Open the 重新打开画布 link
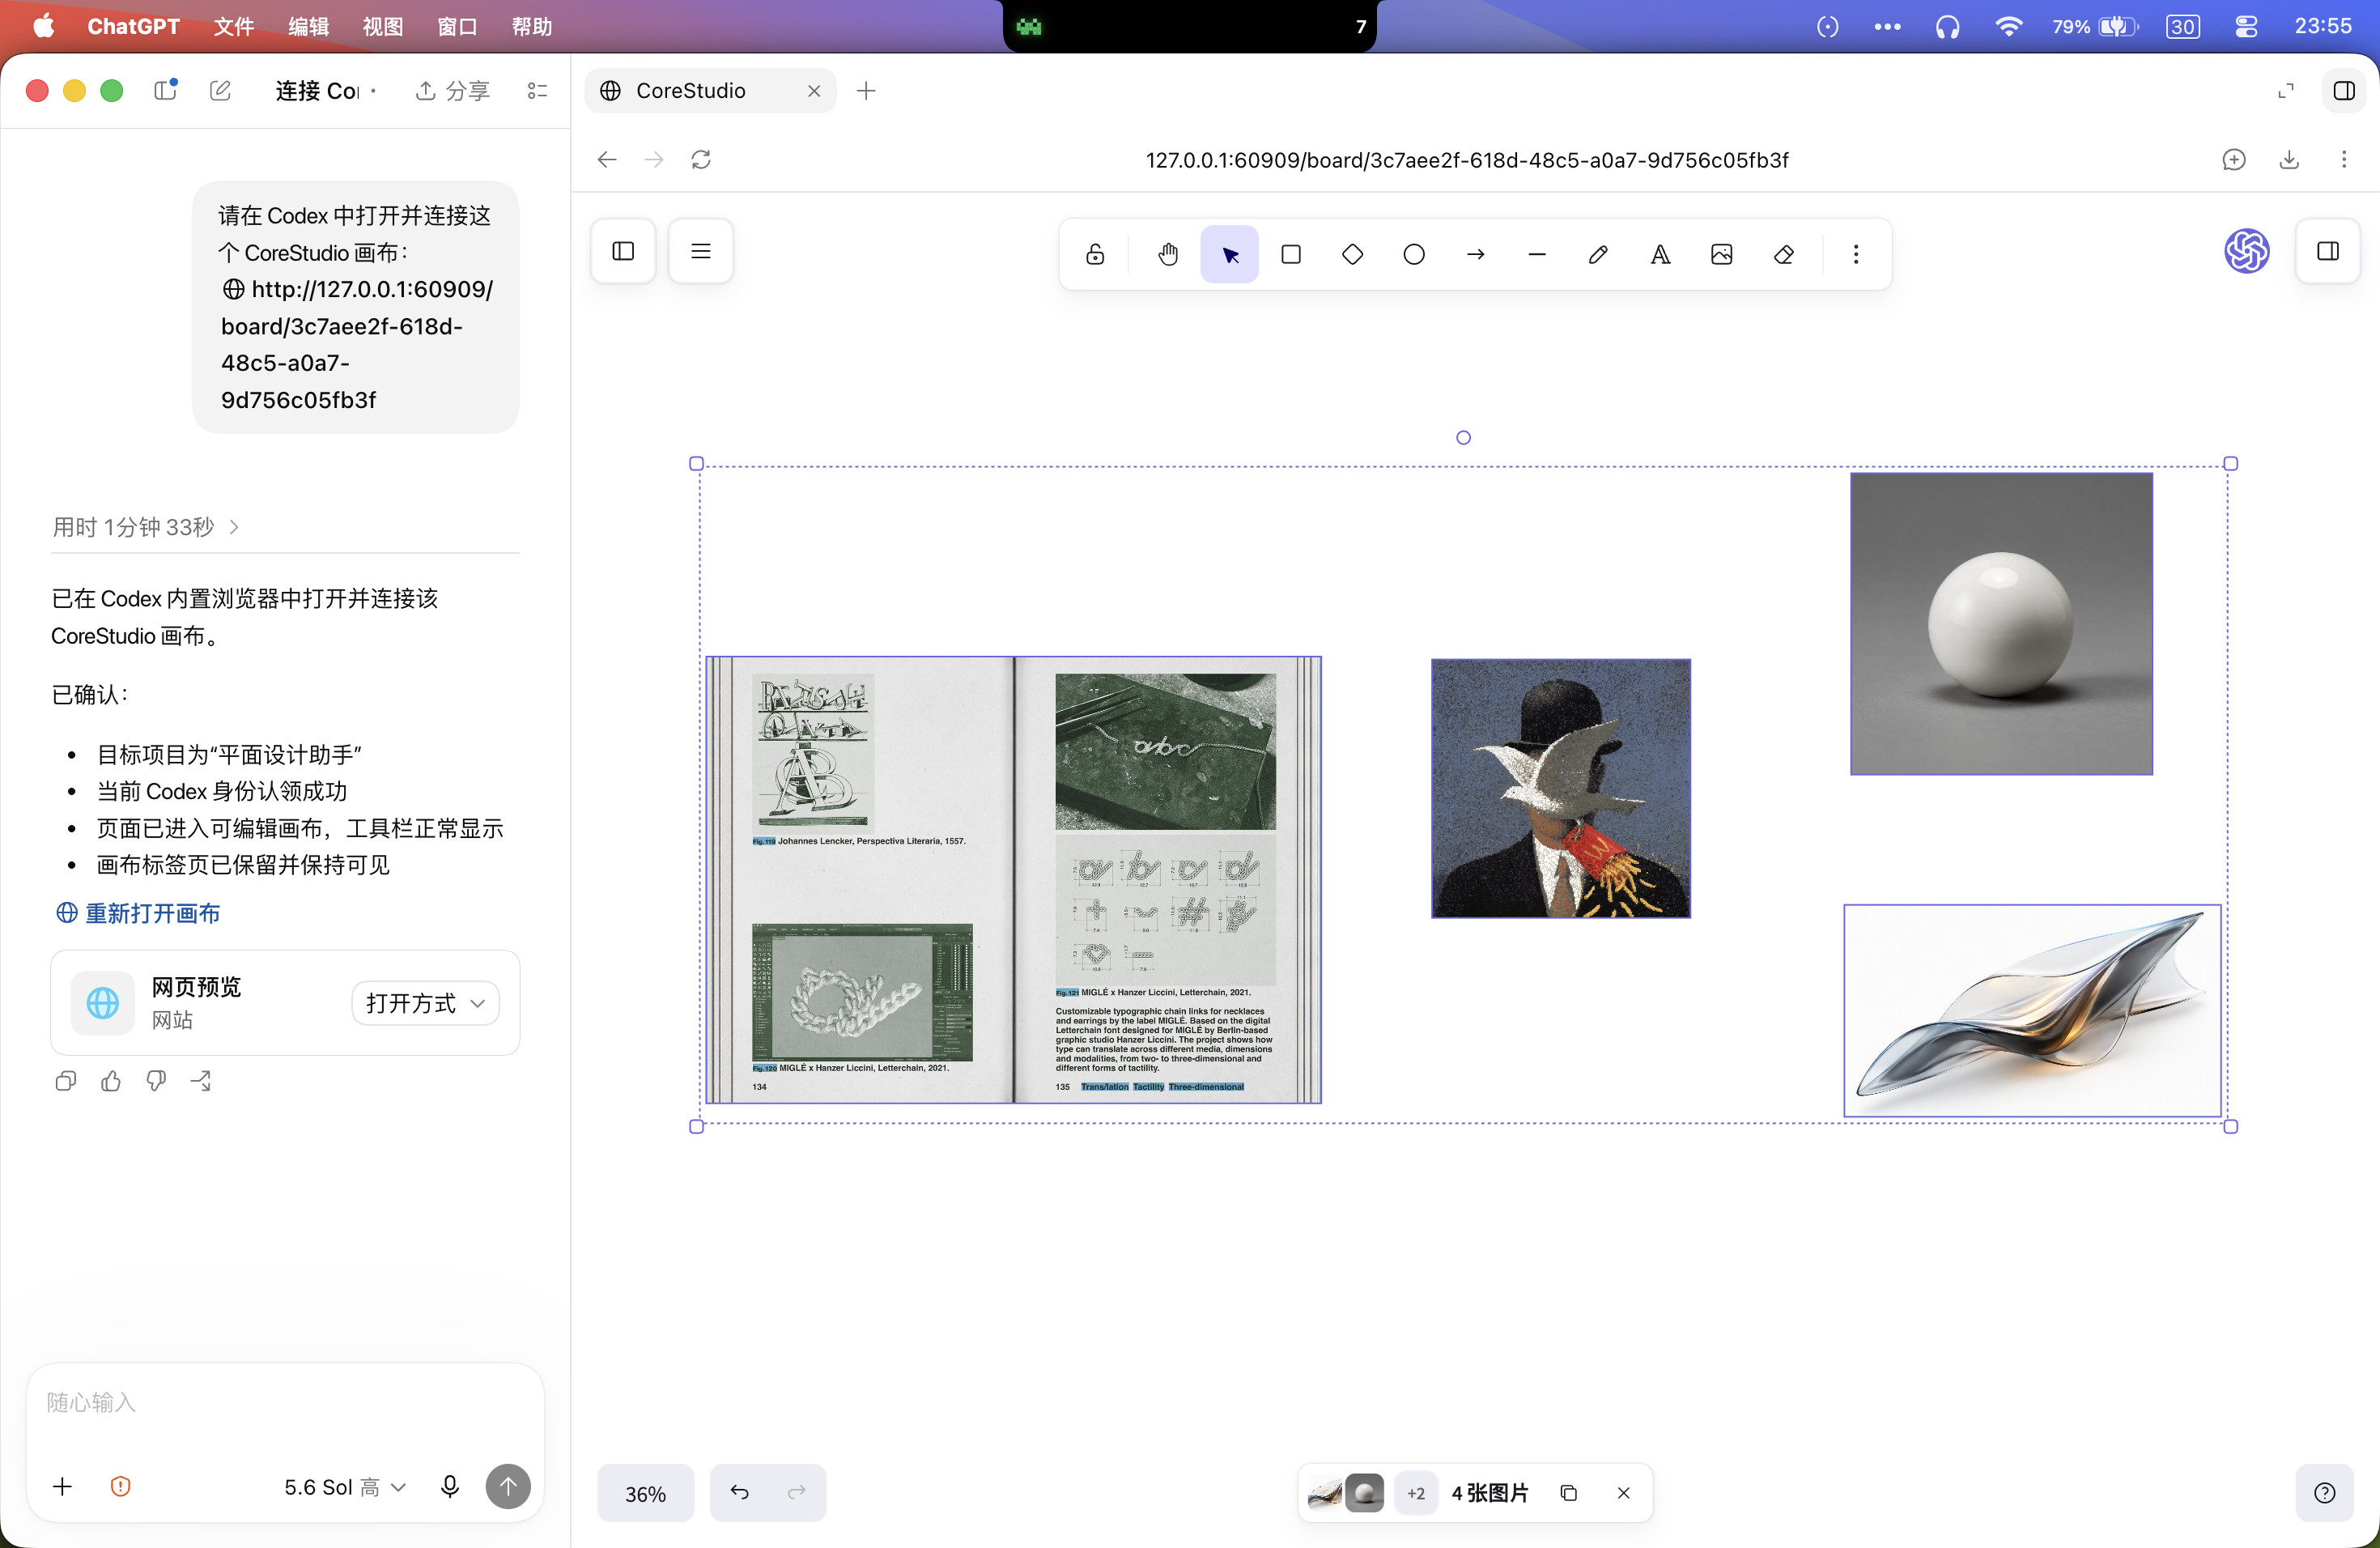 click(138, 913)
